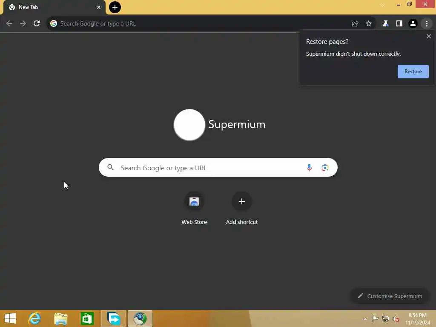Click the Google icon in the address bar
436x327 pixels.
coord(53,23)
